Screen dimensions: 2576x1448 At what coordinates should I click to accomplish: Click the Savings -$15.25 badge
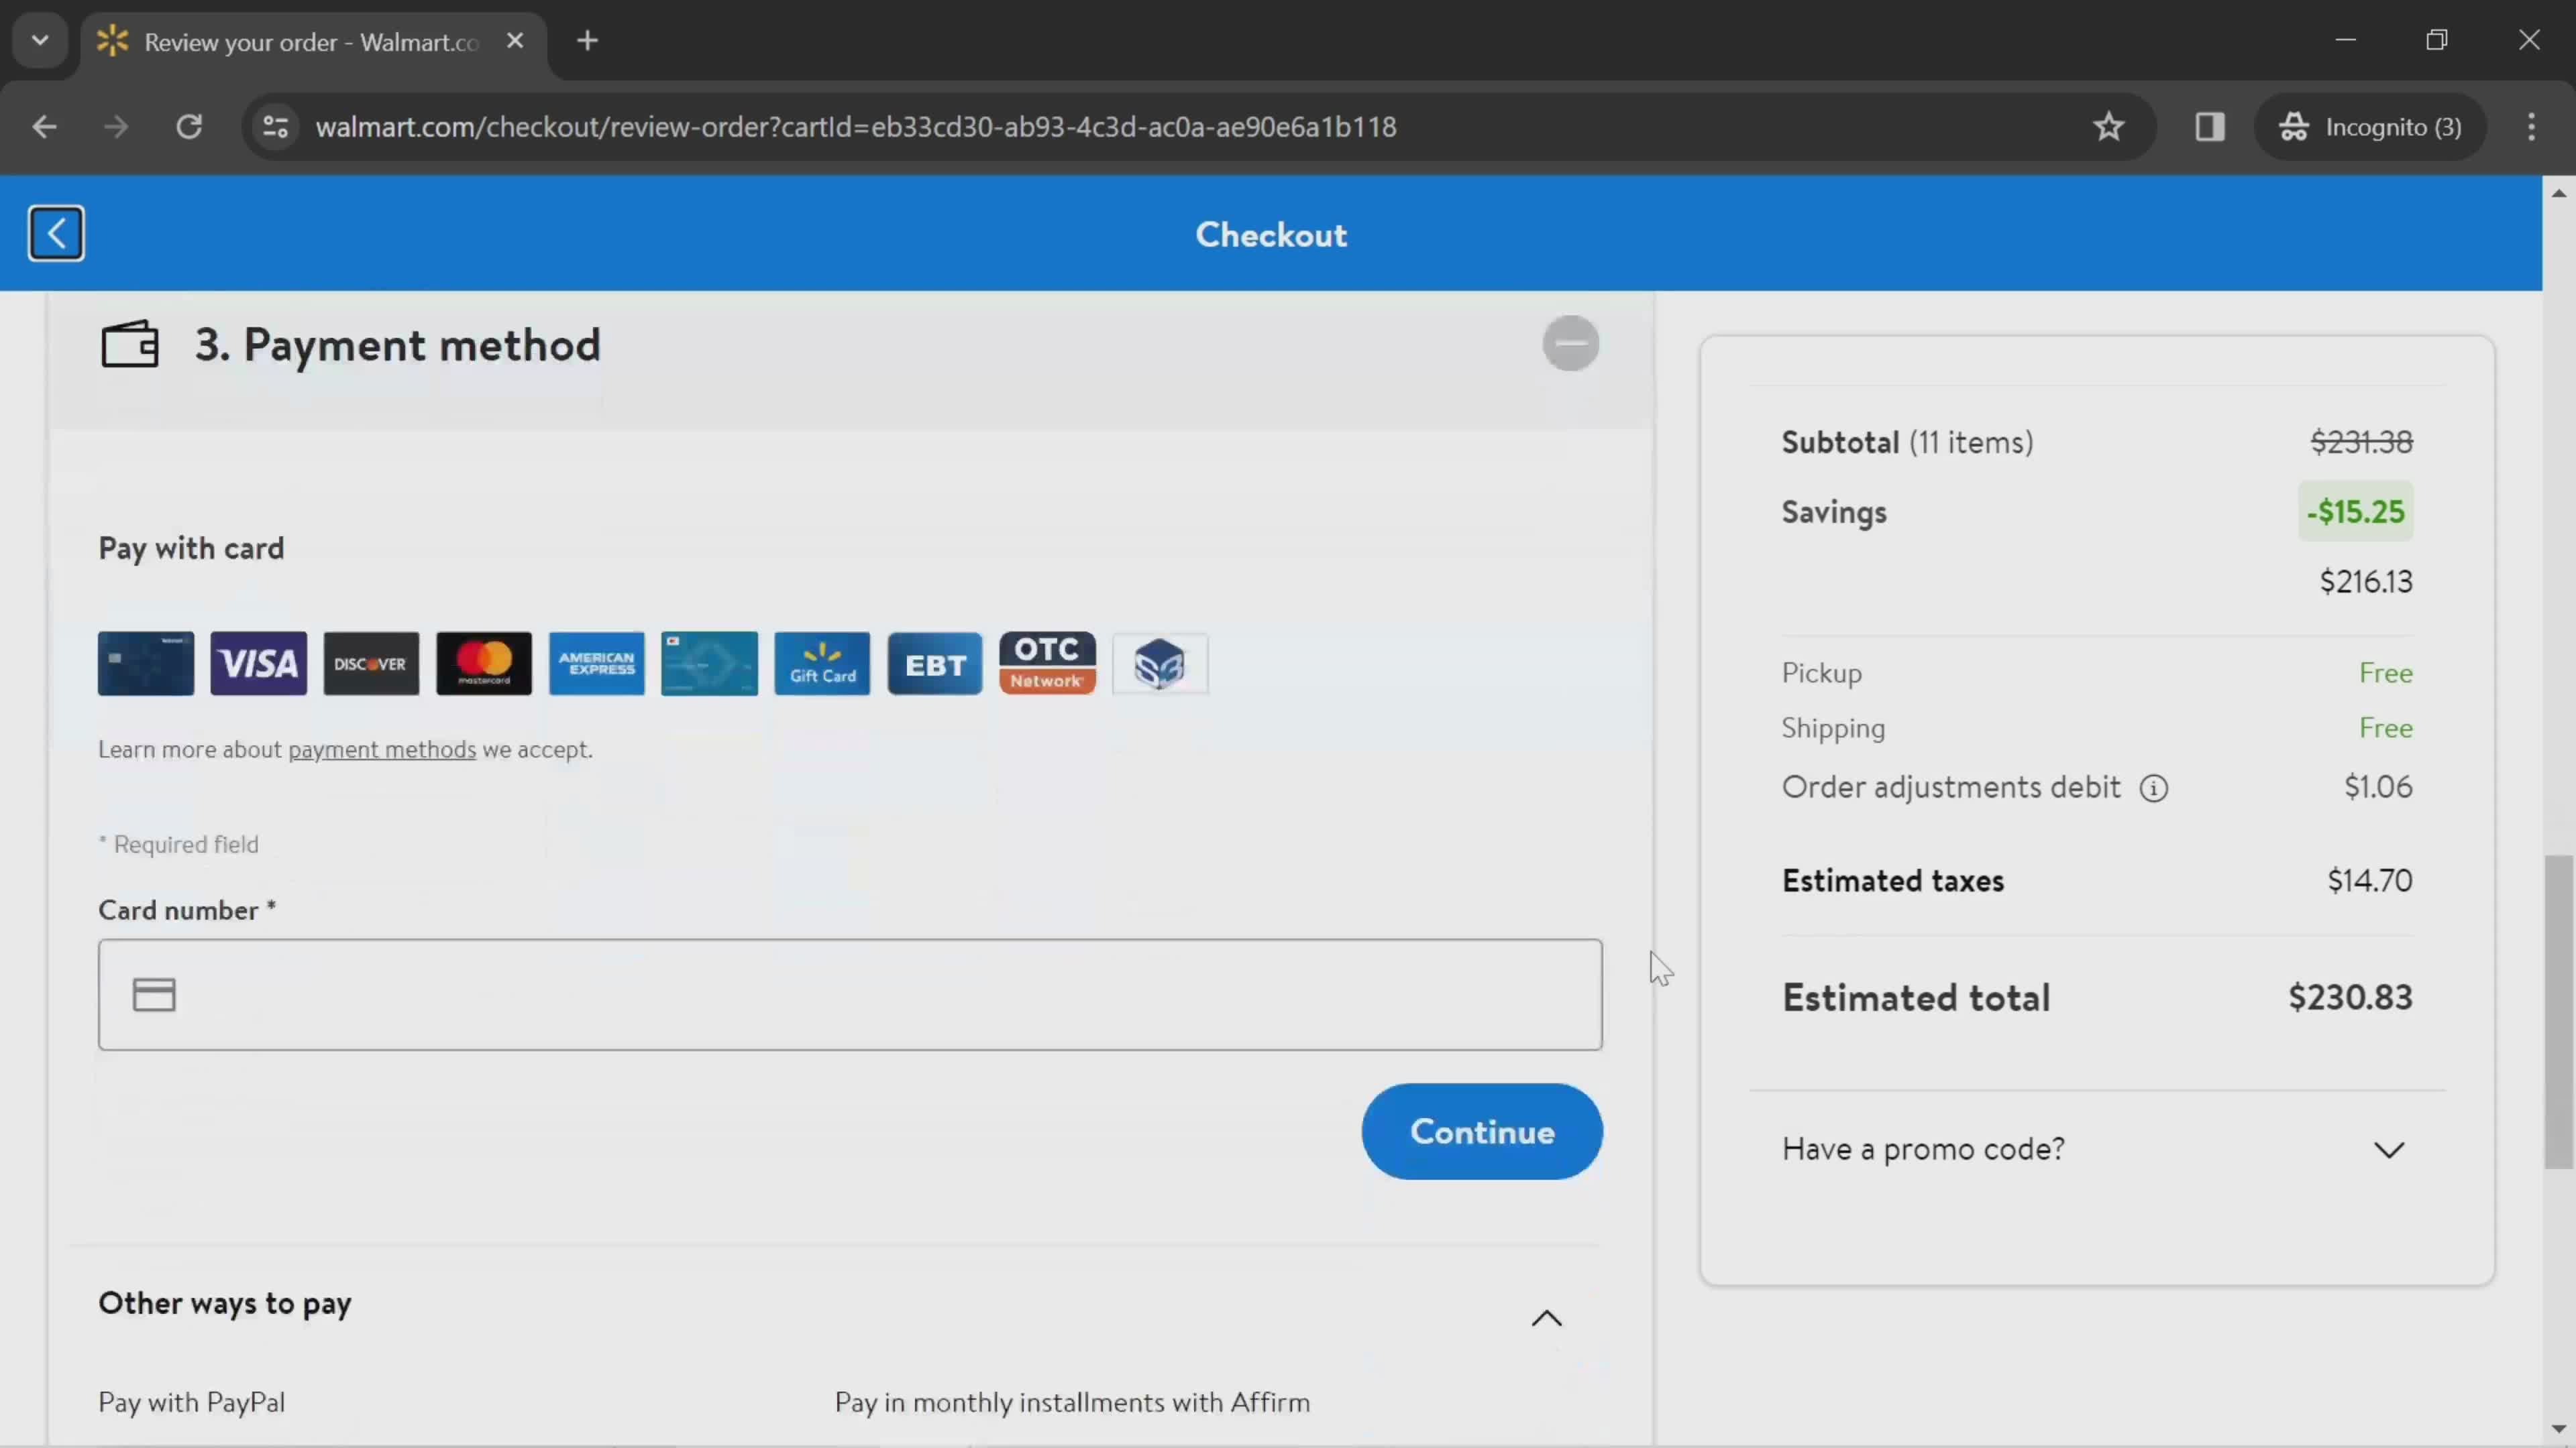(x=2355, y=511)
